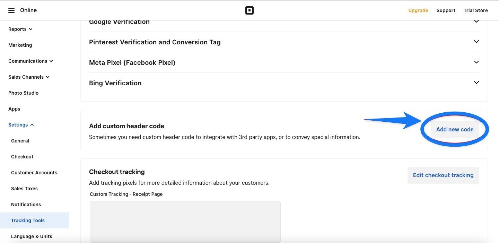The image size is (499, 243).
Task: Expand the Bing Verification chevron
Action: point(476,83)
